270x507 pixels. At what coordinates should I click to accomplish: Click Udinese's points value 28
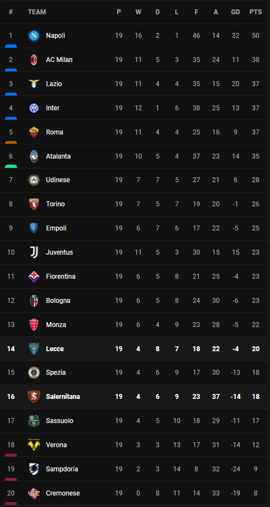point(255,180)
